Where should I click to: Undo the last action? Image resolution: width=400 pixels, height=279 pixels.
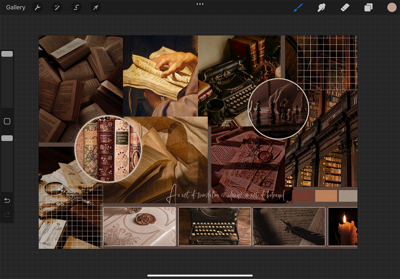(7, 200)
